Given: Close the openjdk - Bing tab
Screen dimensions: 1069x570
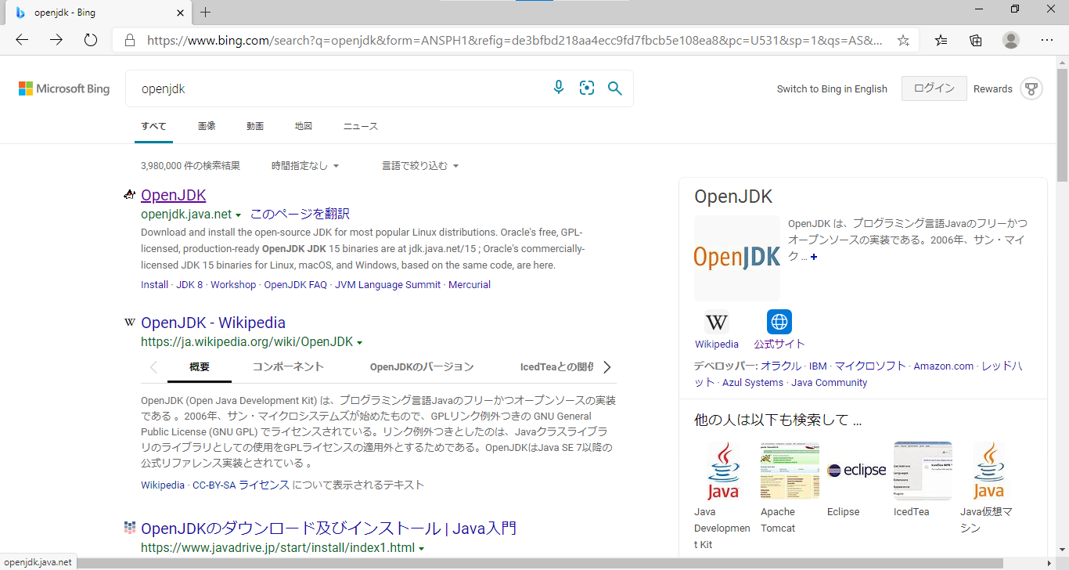Looking at the screenshot, I should coord(180,13).
